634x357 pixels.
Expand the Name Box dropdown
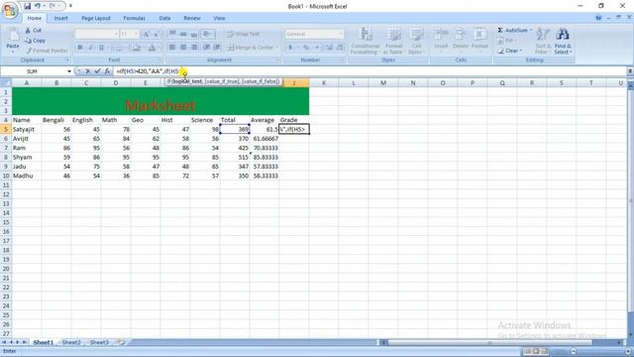[x=69, y=71]
